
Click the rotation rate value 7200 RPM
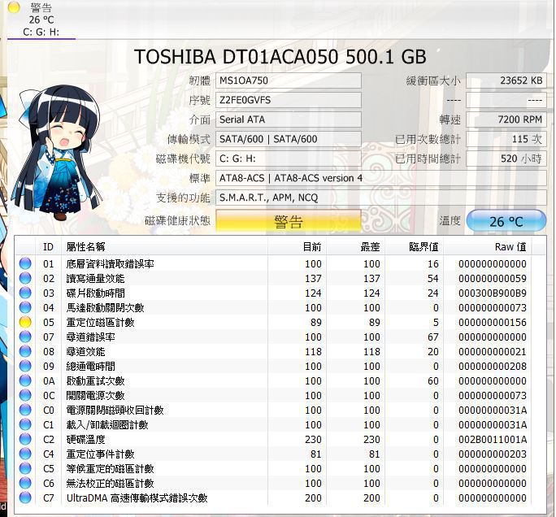coord(506,119)
